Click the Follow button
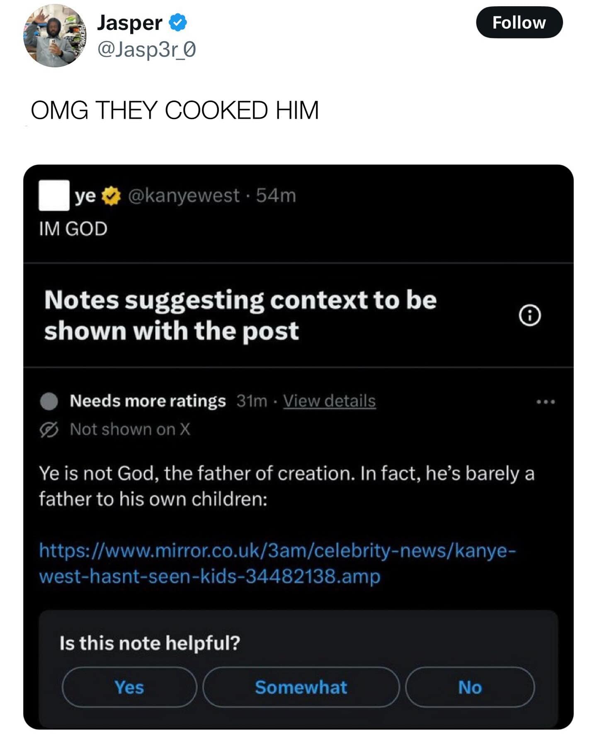This screenshot has height=747, width=597. 519,22
